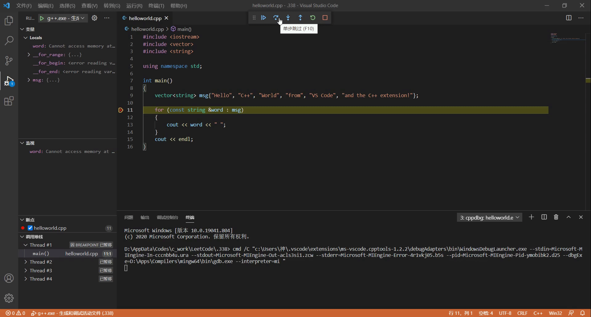
Task: Split the terminal panel
Action: pos(544,217)
